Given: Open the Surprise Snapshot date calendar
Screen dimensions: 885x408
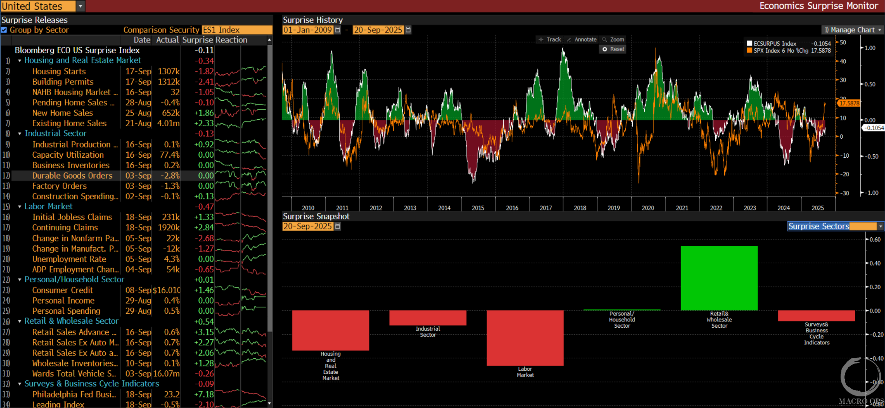Looking at the screenshot, I should (x=337, y=226).
